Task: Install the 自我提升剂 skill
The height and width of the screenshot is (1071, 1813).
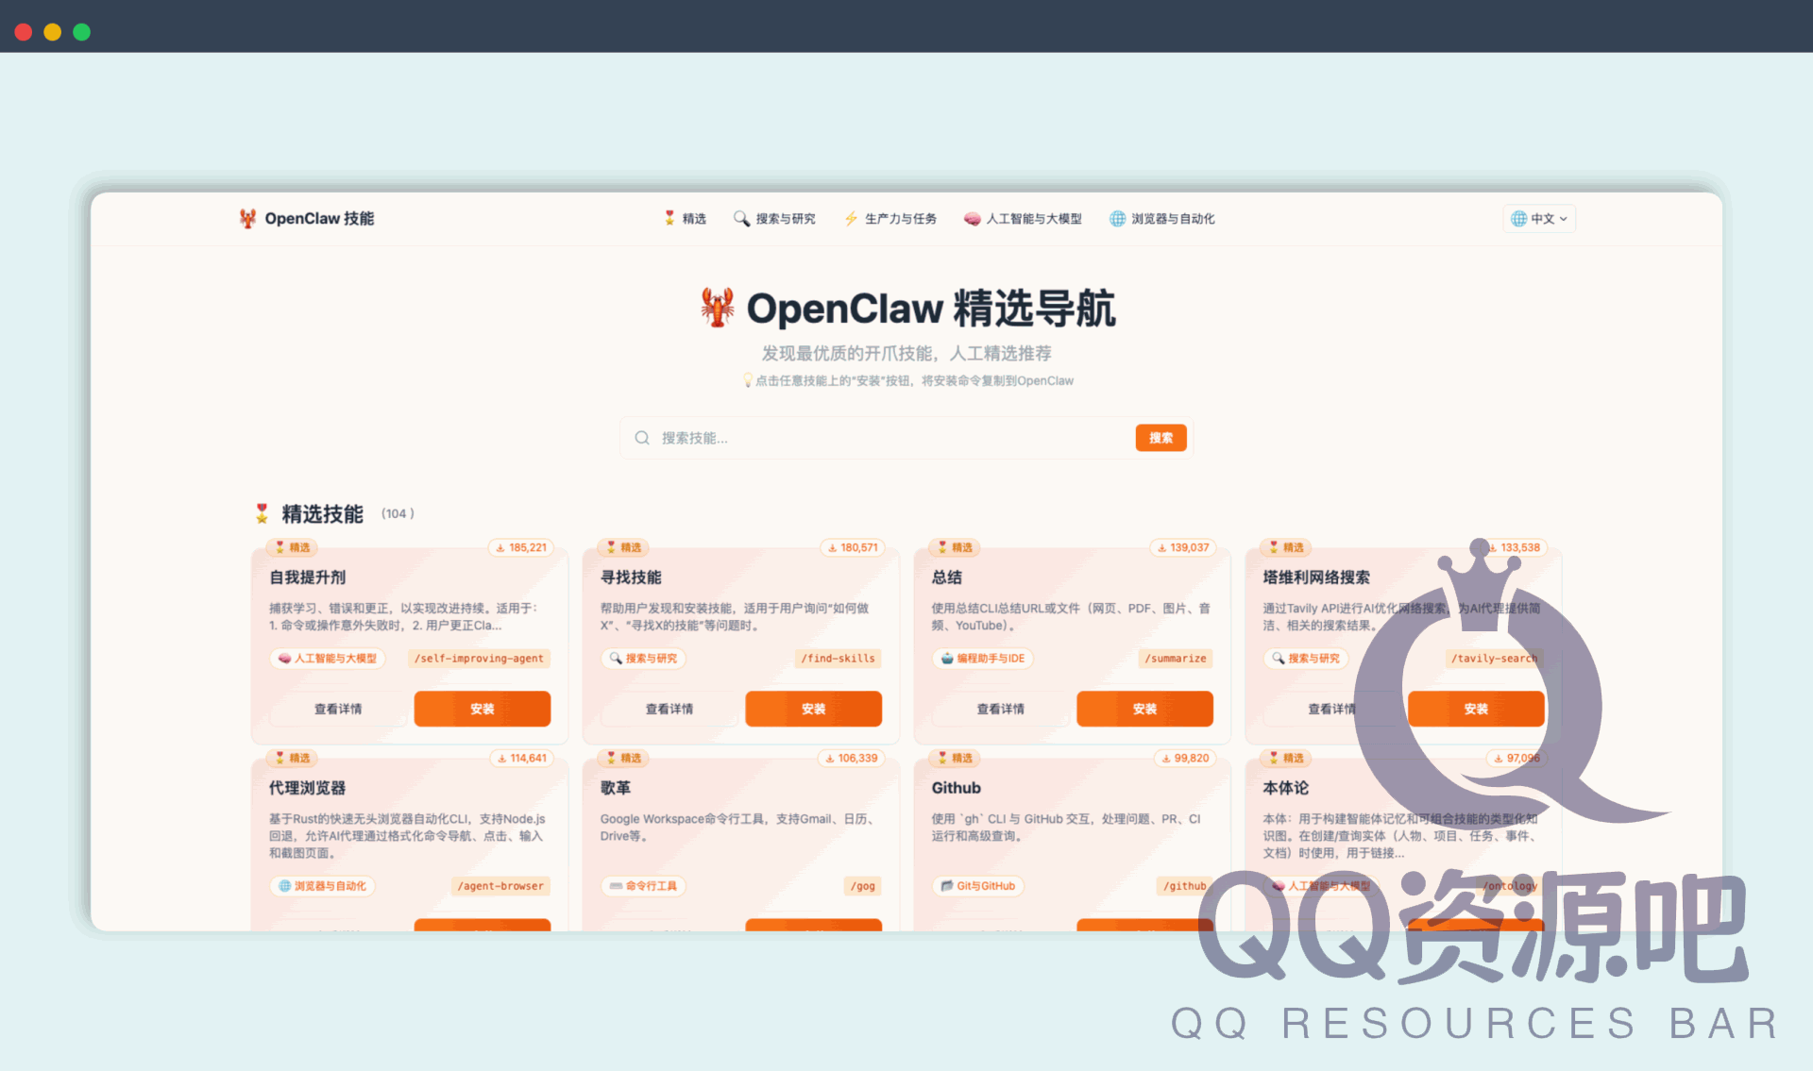Action: pos(482,709)
